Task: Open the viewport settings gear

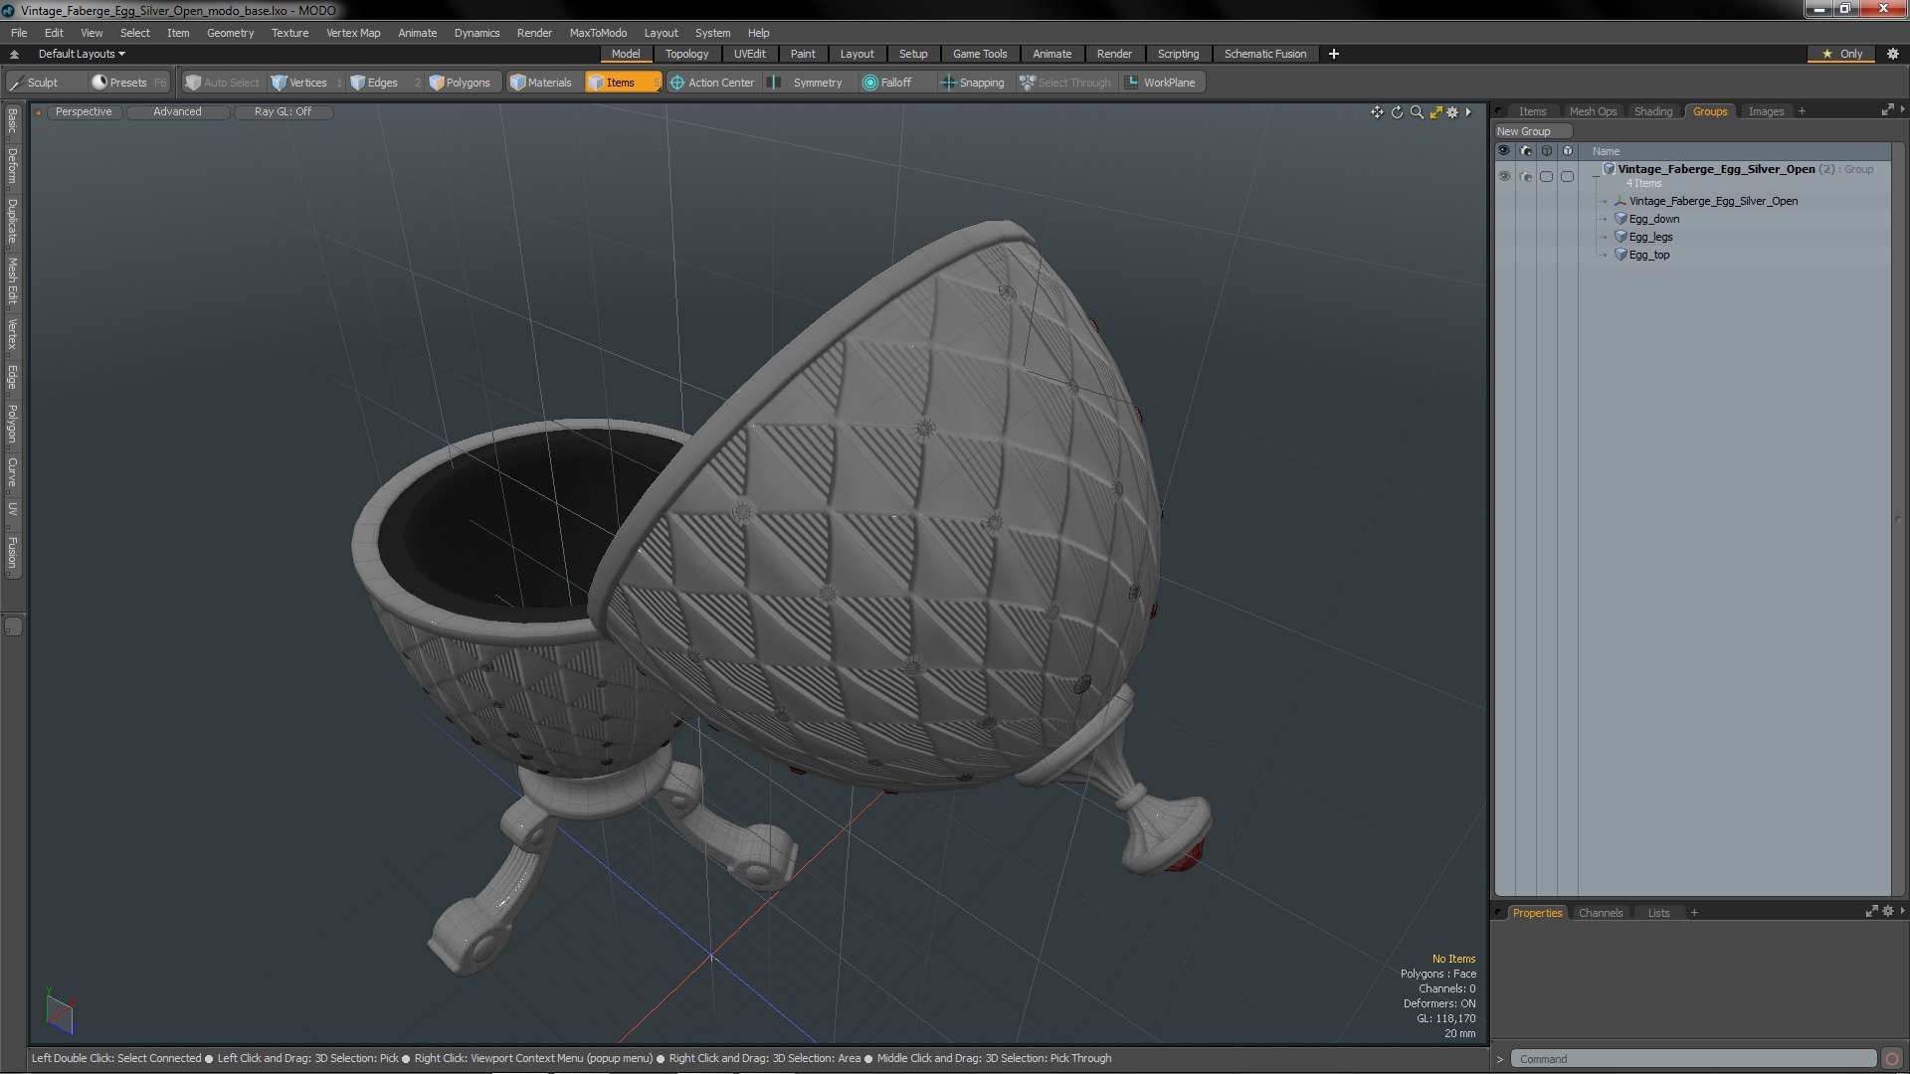Action: [1452, 112]
